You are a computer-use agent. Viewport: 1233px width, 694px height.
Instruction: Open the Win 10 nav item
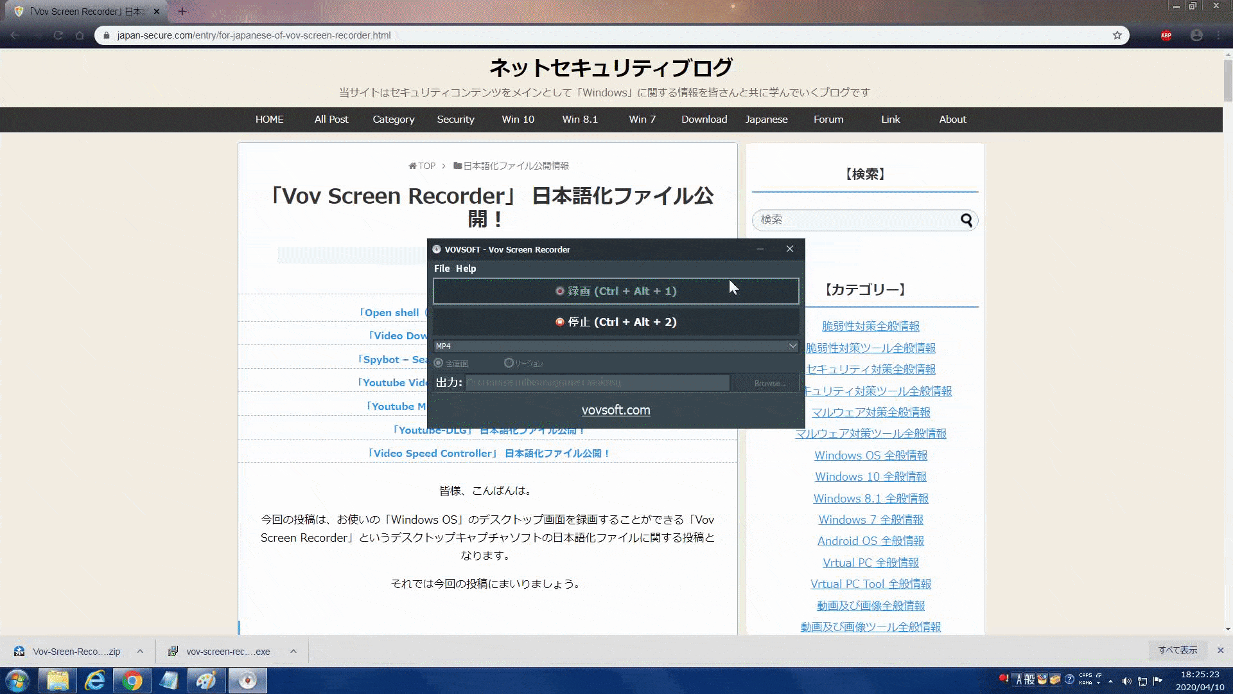(518, 120)
